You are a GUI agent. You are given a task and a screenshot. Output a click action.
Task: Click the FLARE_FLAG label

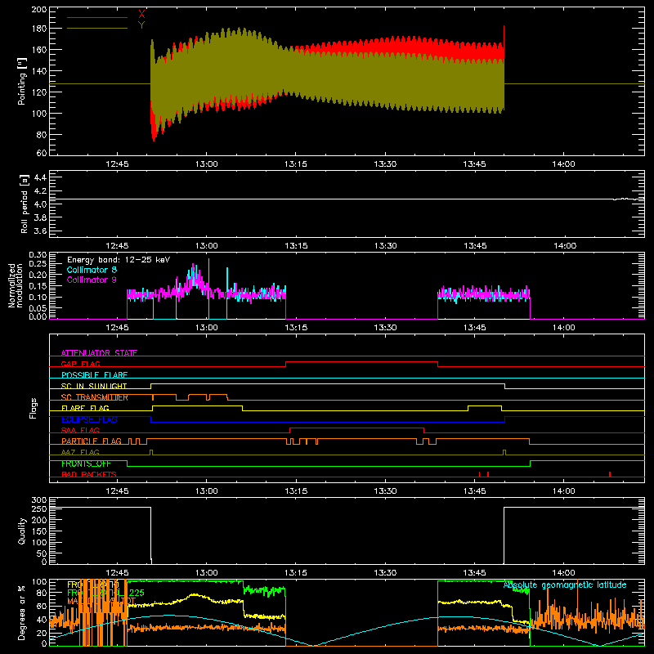(85, 408)
